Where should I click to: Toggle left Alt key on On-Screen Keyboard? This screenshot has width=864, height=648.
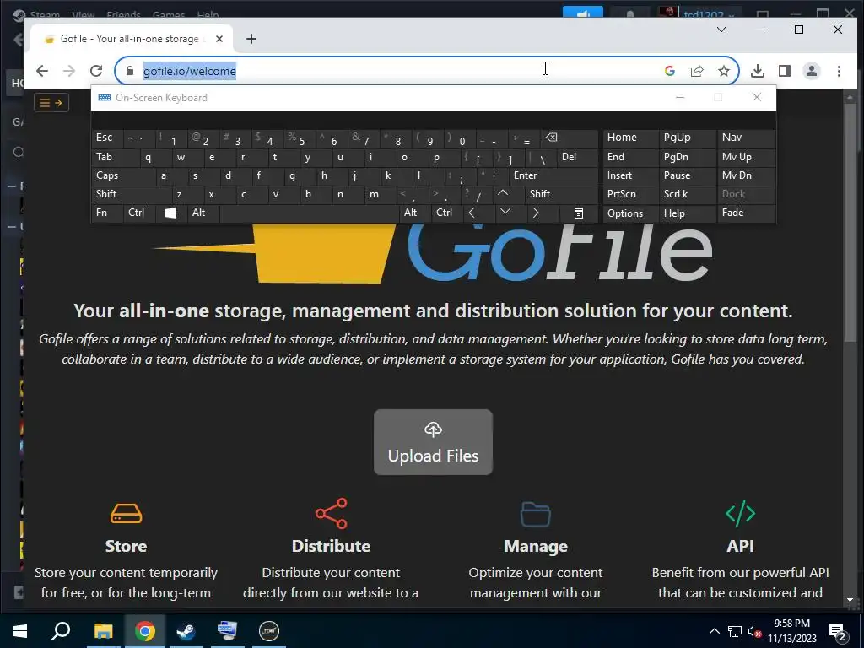[x=203, y=213]
